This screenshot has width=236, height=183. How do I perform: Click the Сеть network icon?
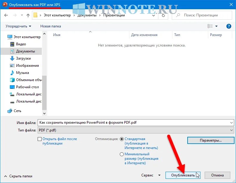point(10,111)
